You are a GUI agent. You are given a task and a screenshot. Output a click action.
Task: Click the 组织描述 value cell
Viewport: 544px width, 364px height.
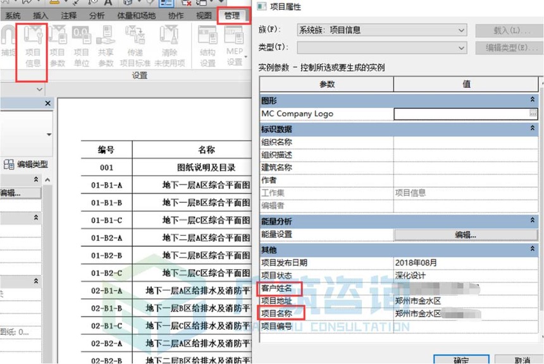pyautogui.click(x=466, y=155)
